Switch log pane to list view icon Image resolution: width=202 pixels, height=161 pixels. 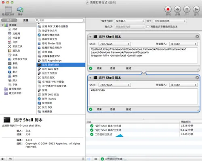89,159
